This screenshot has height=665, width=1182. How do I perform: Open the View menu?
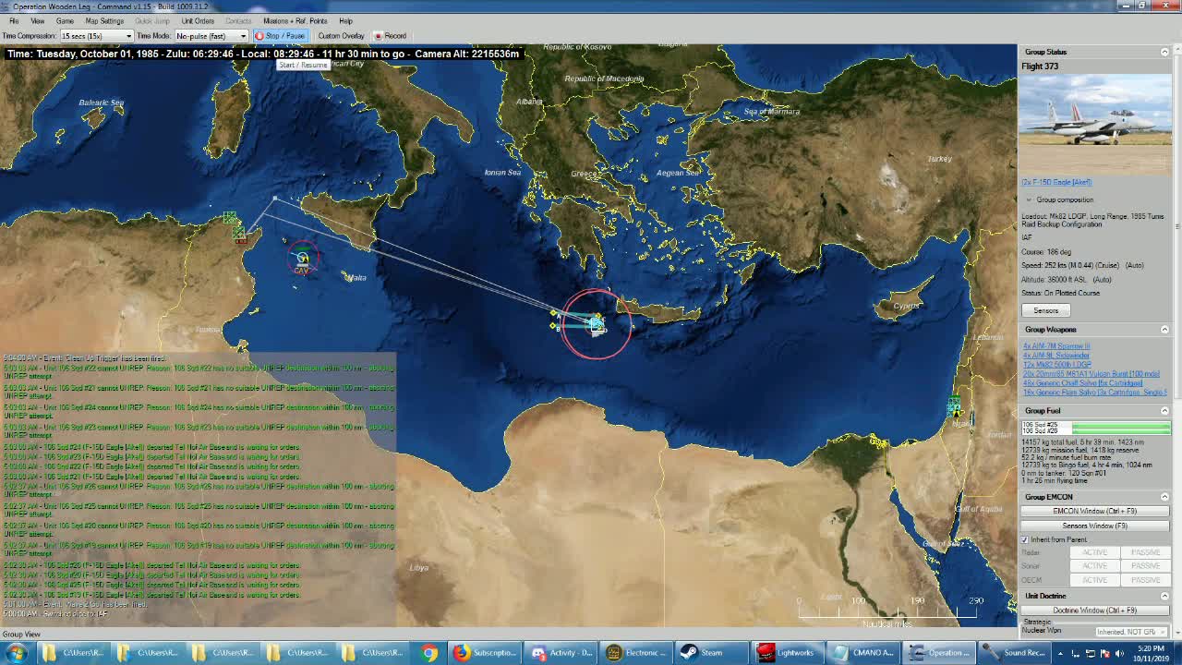[38, 20]
